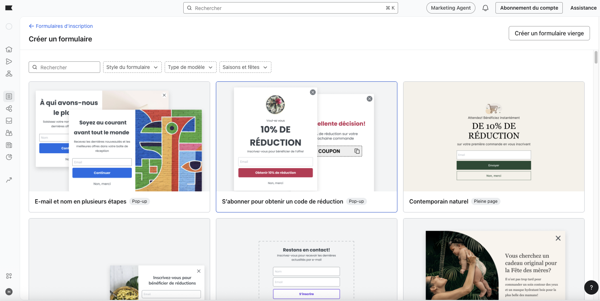Open the integrations grid-plus icon

(x=9, y=276)
